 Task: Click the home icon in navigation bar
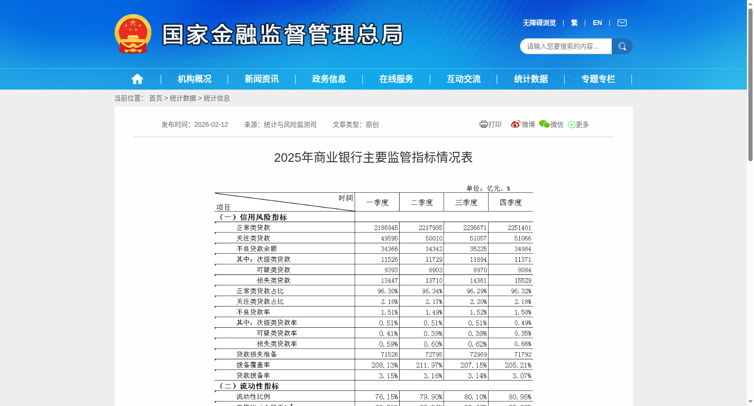[x=137, y=79]
